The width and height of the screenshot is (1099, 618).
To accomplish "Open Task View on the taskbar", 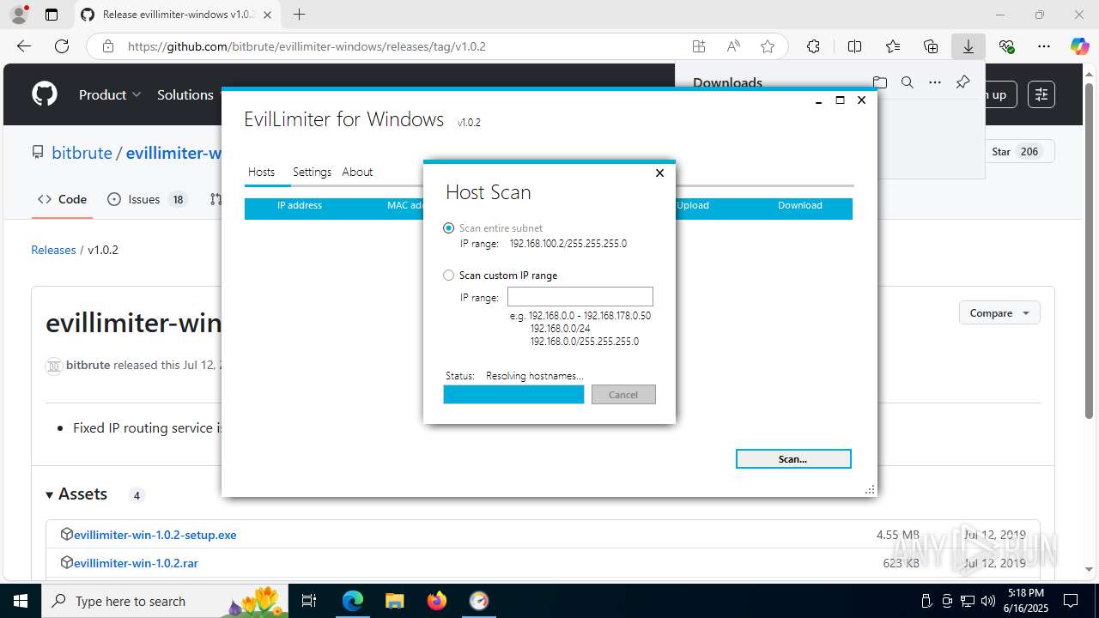I will (310, 601).
